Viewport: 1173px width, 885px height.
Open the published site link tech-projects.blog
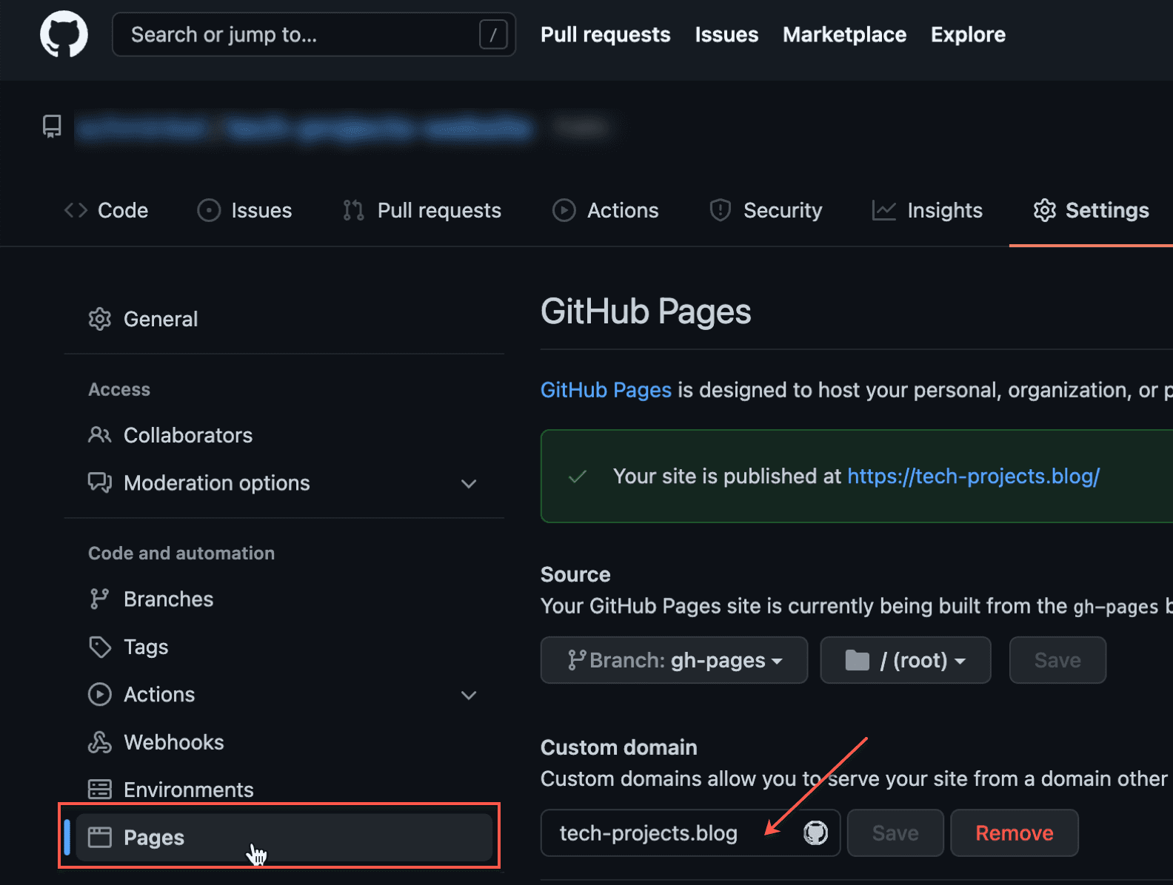coord(973,476)
